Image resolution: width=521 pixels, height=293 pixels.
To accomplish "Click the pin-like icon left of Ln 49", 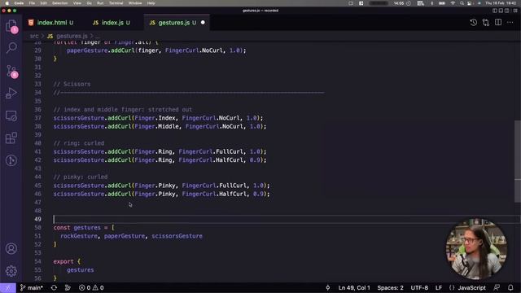I will (x=328, y=287).
